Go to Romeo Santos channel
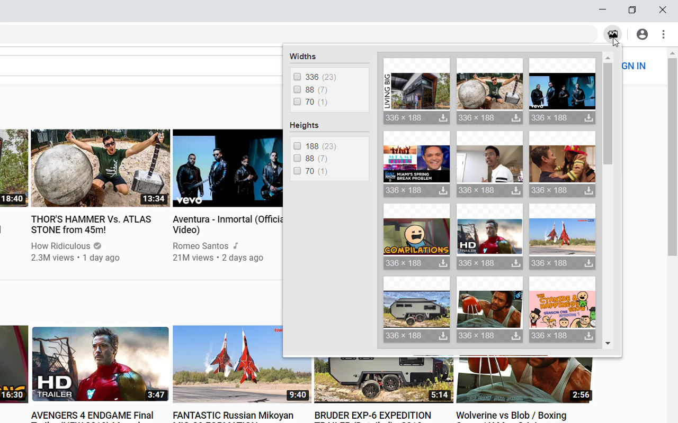 [201, 246]
